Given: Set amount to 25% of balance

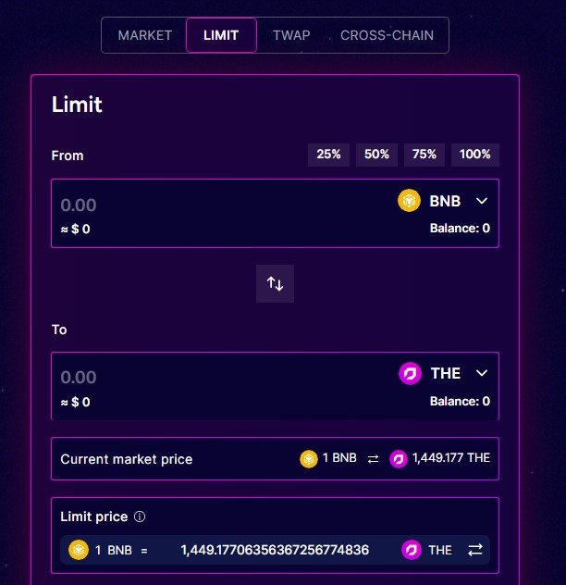Looking at the screenshot, I should pos(328,155).
